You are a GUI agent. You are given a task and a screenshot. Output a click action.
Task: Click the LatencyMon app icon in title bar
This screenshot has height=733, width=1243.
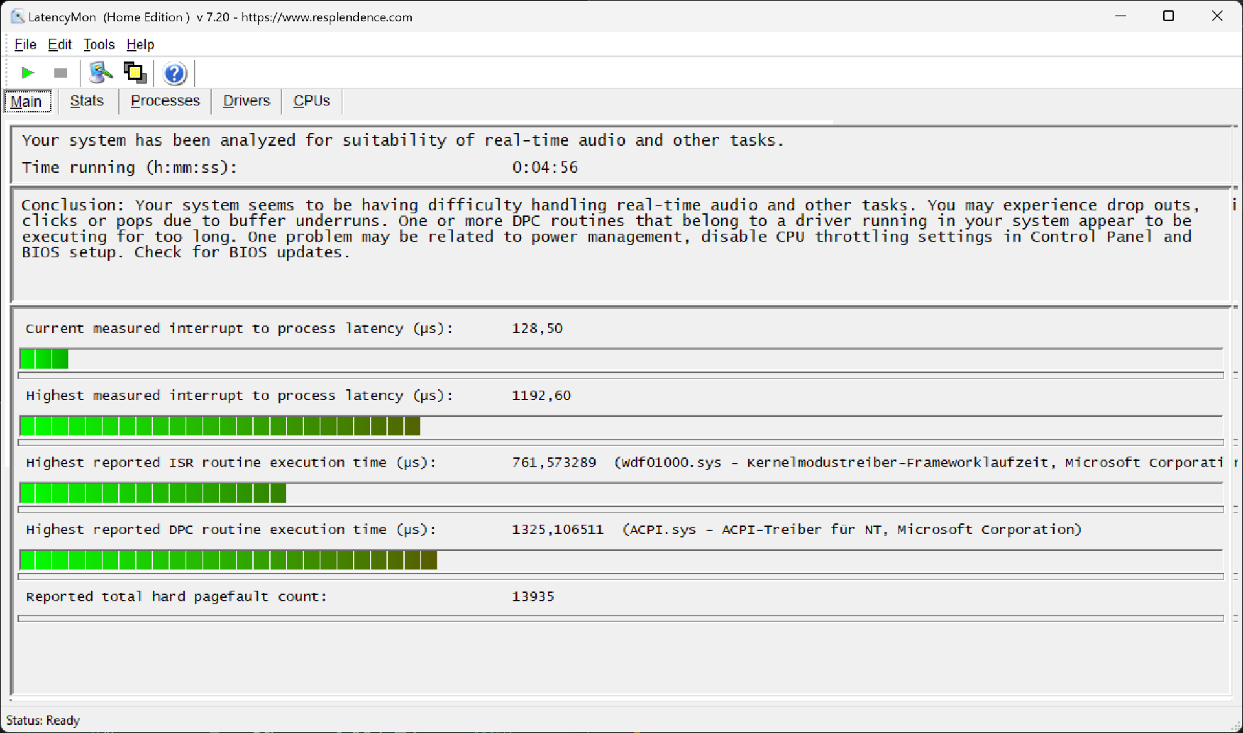[17, 17]
